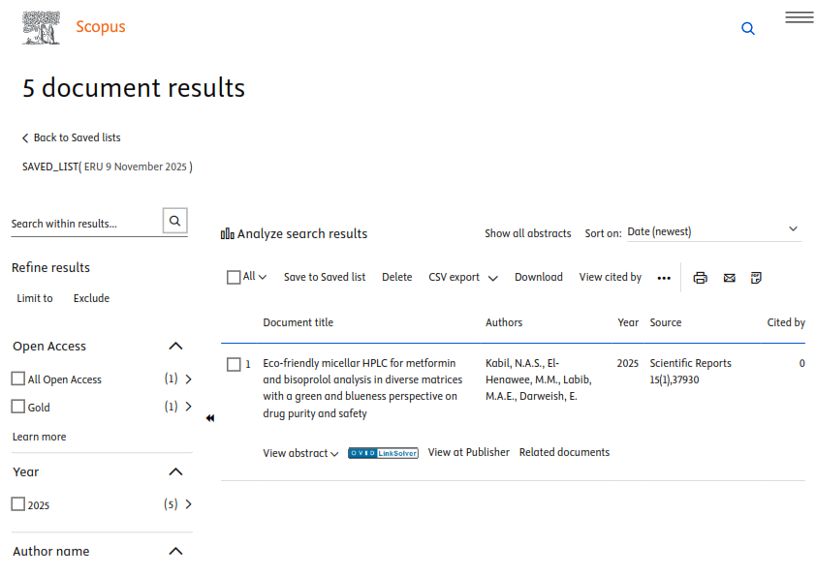Collapse the refine sidebar with double-arrow icon
Image resolution: width=816 pixels, height=576 pixels.
210,418
